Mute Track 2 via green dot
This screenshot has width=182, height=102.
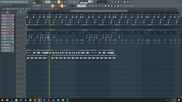coord(25,23)
